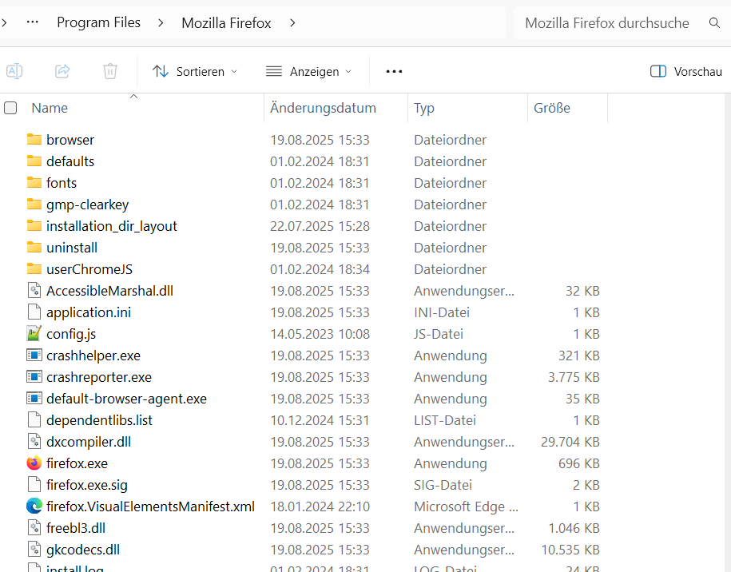Select the browser folder icon
The width and height of the screenshot is (731, 572).
coord(34,140)
